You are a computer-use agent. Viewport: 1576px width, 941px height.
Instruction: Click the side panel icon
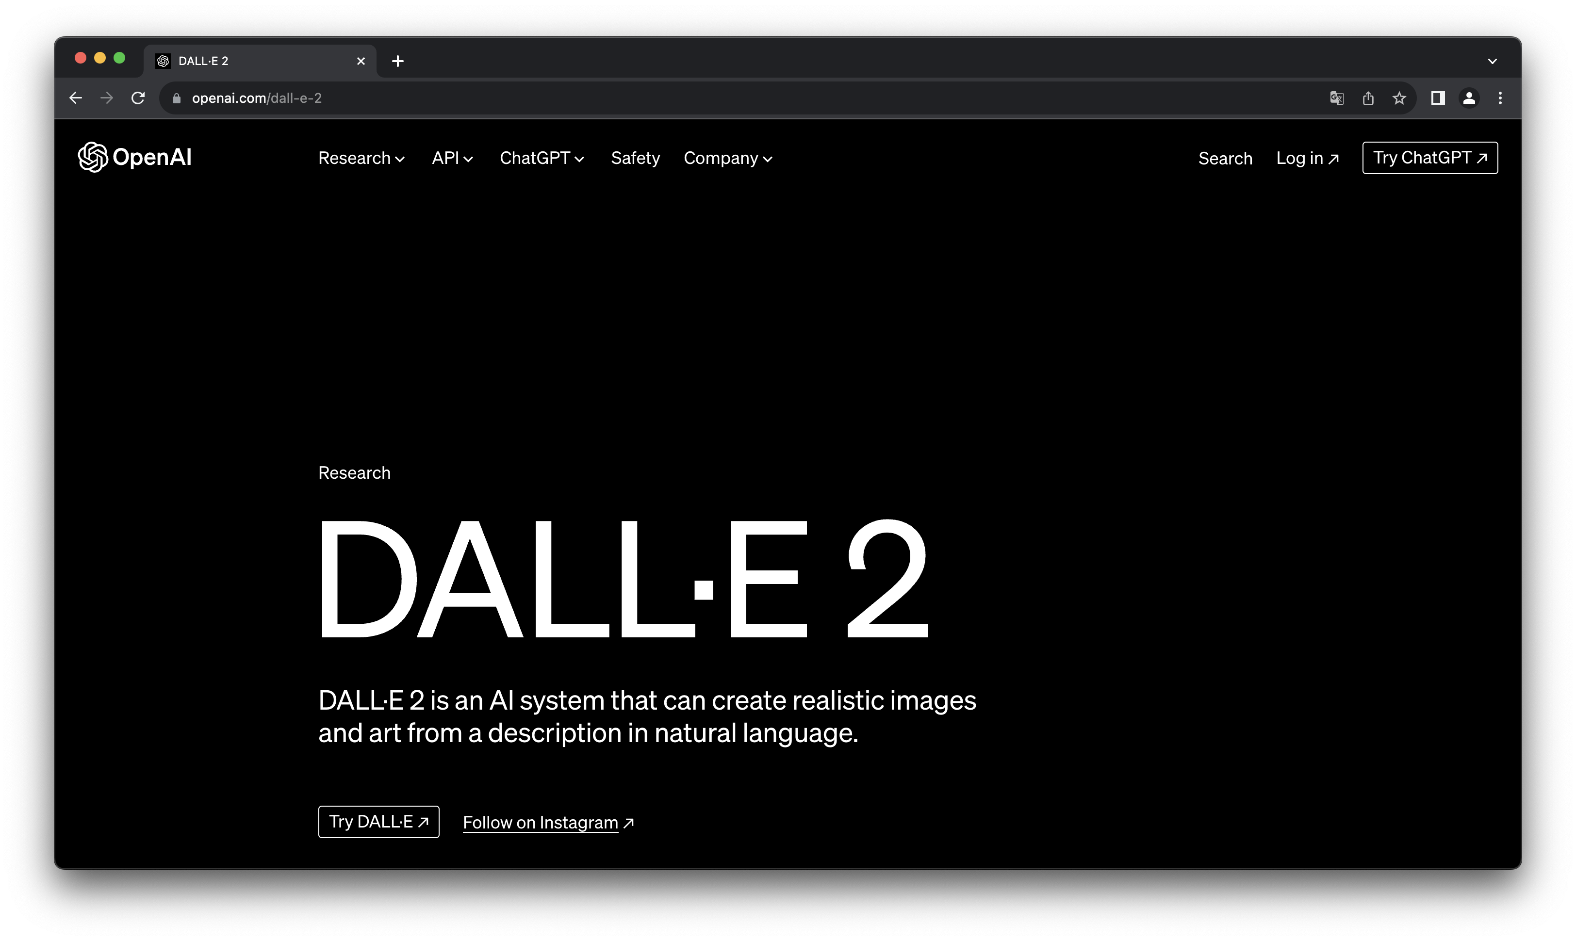coord(1438,97)
